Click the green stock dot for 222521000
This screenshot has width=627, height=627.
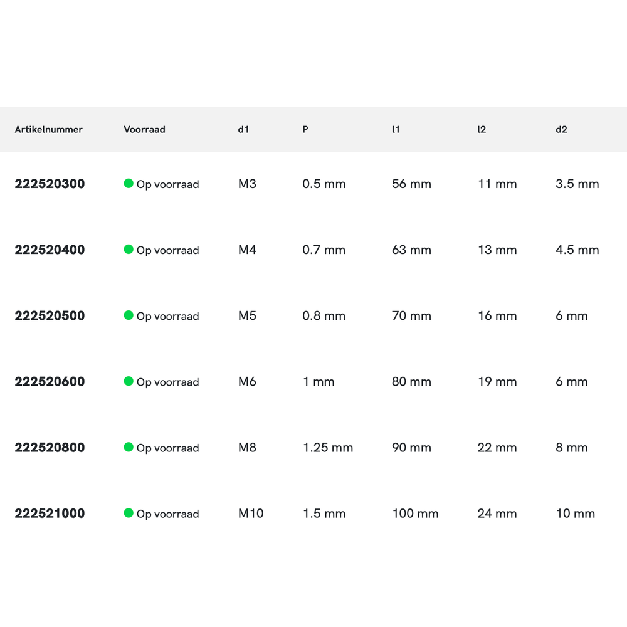[x=129, y=513]
